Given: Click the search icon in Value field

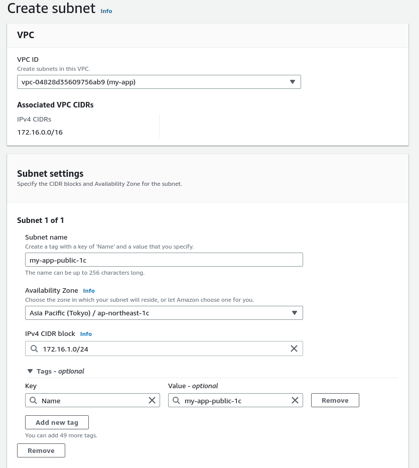Looking at the screenshot, I should tap(176, 400).
